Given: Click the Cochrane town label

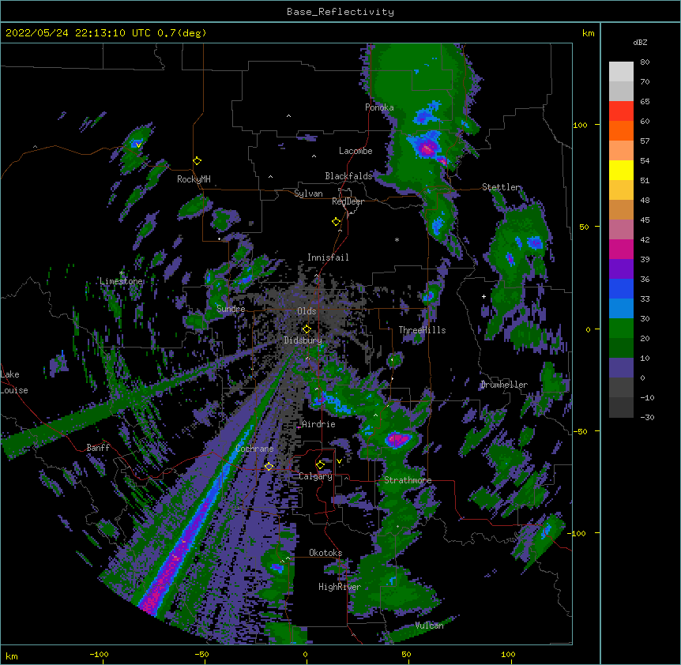Looking at the screenshot, I should [x=254, y=449].
